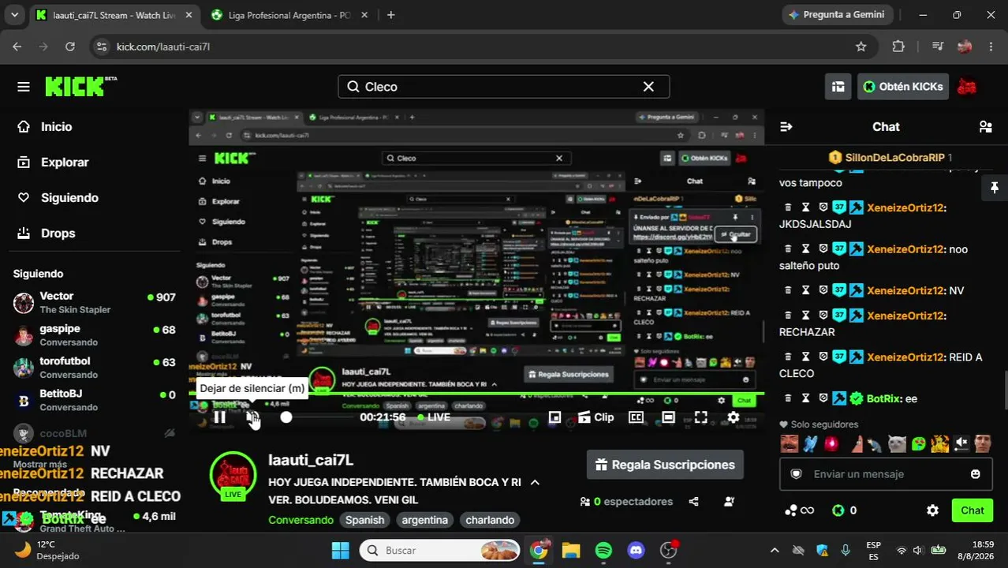Delete the JKDSJALSDAJ chat message with trash icon
Screen dimensions: 1008x568
(787, 207)
